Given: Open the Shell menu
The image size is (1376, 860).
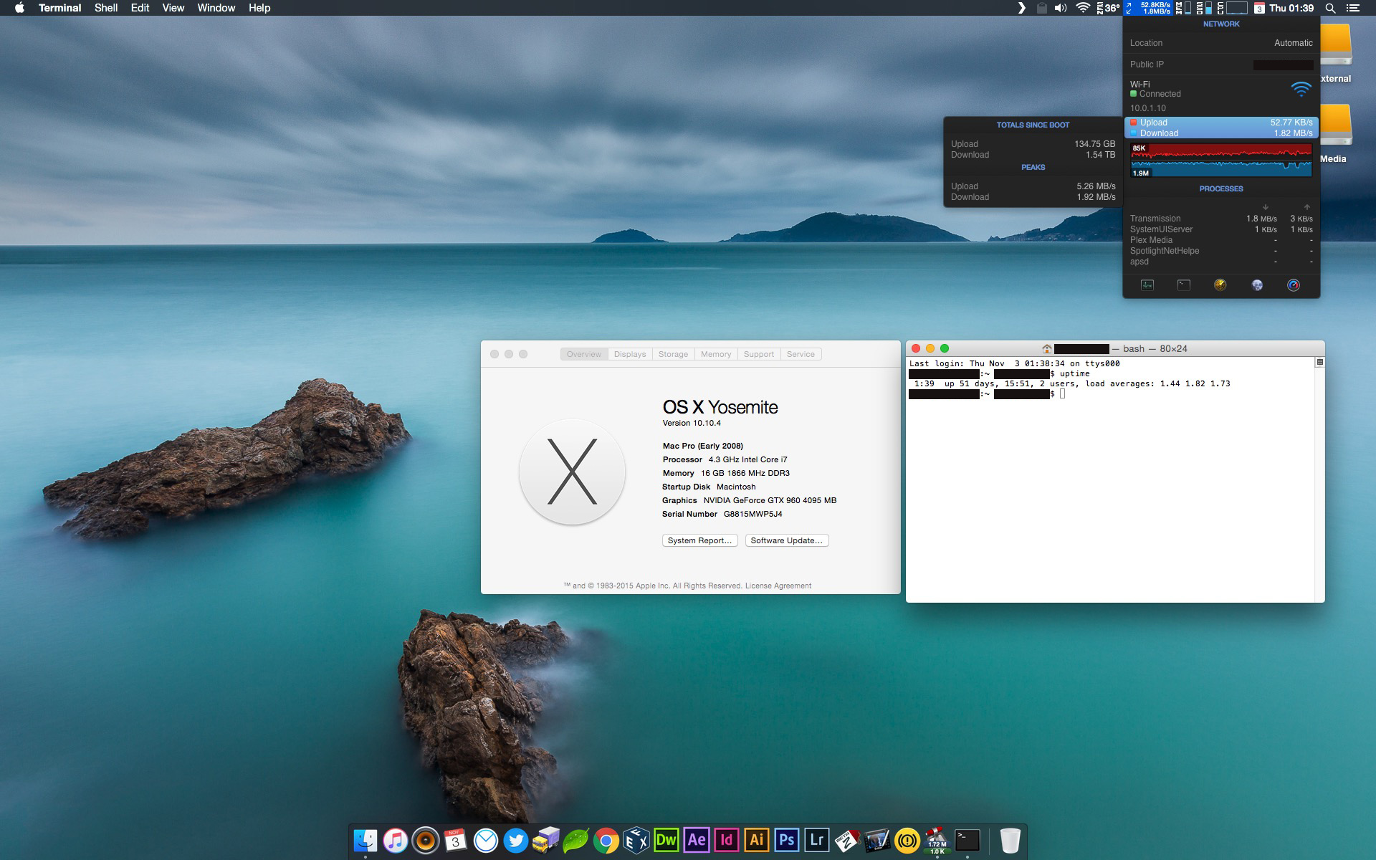Looking at the screenshot, I should click(x=106, y=8).
